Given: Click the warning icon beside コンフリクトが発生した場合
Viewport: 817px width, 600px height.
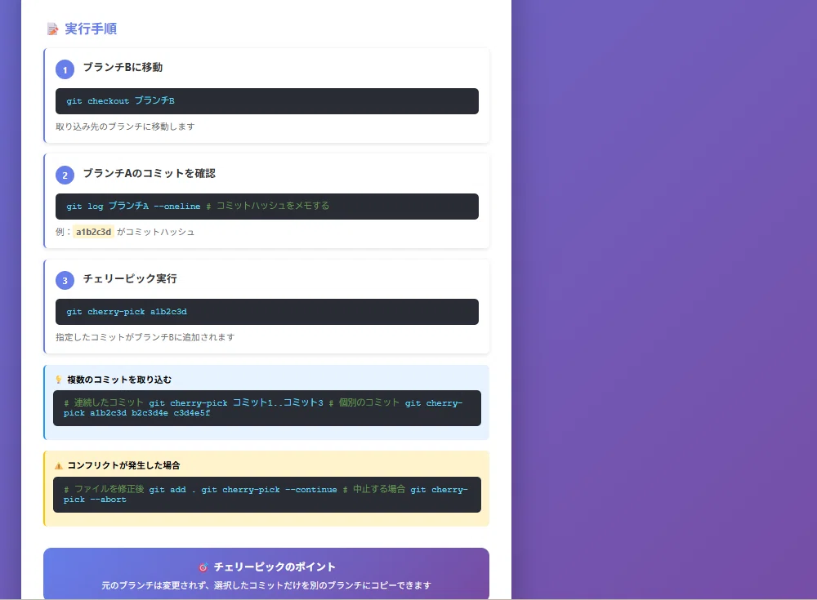Looking at the screenshot, I should 59,465.
